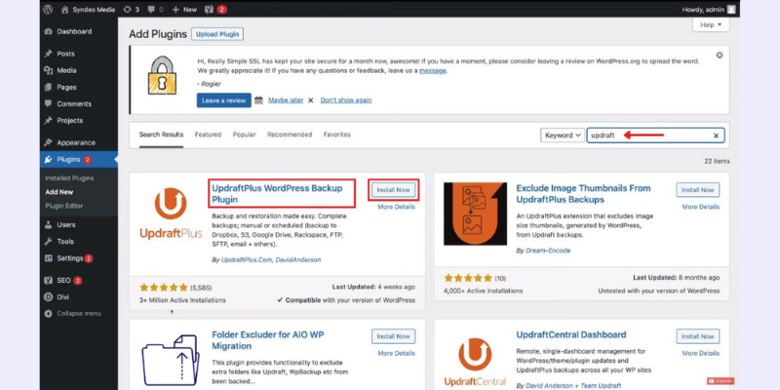The height and width of the screenshot is (390, 780).
Task: Open Syndeo Media site home icon
Action: tap(64, 9)
